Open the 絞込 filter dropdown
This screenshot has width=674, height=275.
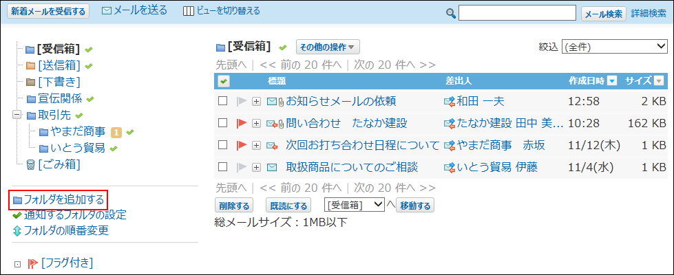tap(614, 47)
